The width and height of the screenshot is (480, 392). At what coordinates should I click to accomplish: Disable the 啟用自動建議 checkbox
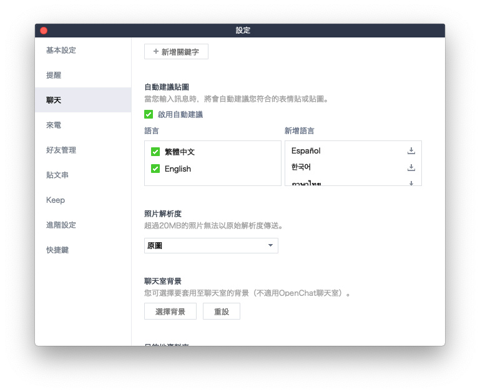pos(149,114)
